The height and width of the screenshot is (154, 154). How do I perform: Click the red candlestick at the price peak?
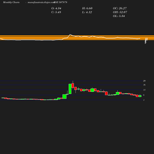(x=73, y=85)
